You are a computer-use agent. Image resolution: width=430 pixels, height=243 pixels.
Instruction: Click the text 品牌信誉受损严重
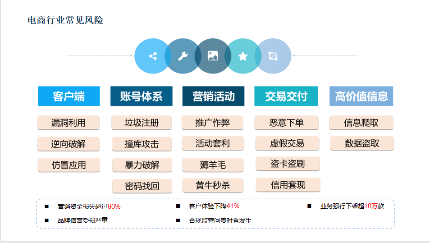pyautogui.click(x=83, y=220)
